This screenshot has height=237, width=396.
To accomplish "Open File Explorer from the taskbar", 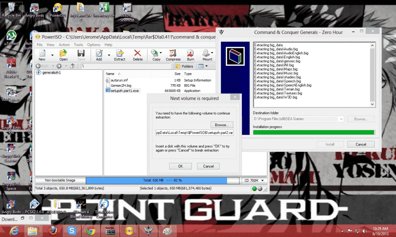I will pyautogui.click(x=33, y=231).
